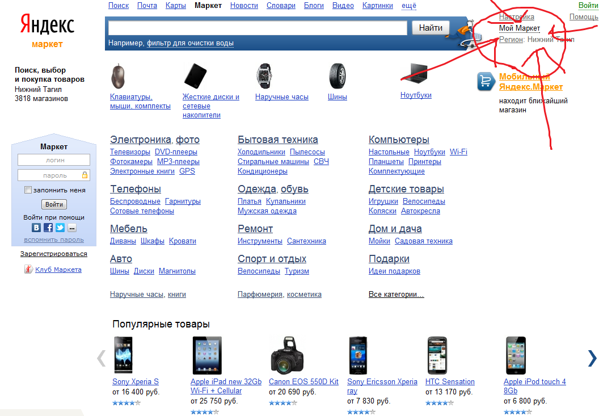Click the wristwatch category image
The width and height of the screenshot is (599, 416).
(x=264, y=76)
